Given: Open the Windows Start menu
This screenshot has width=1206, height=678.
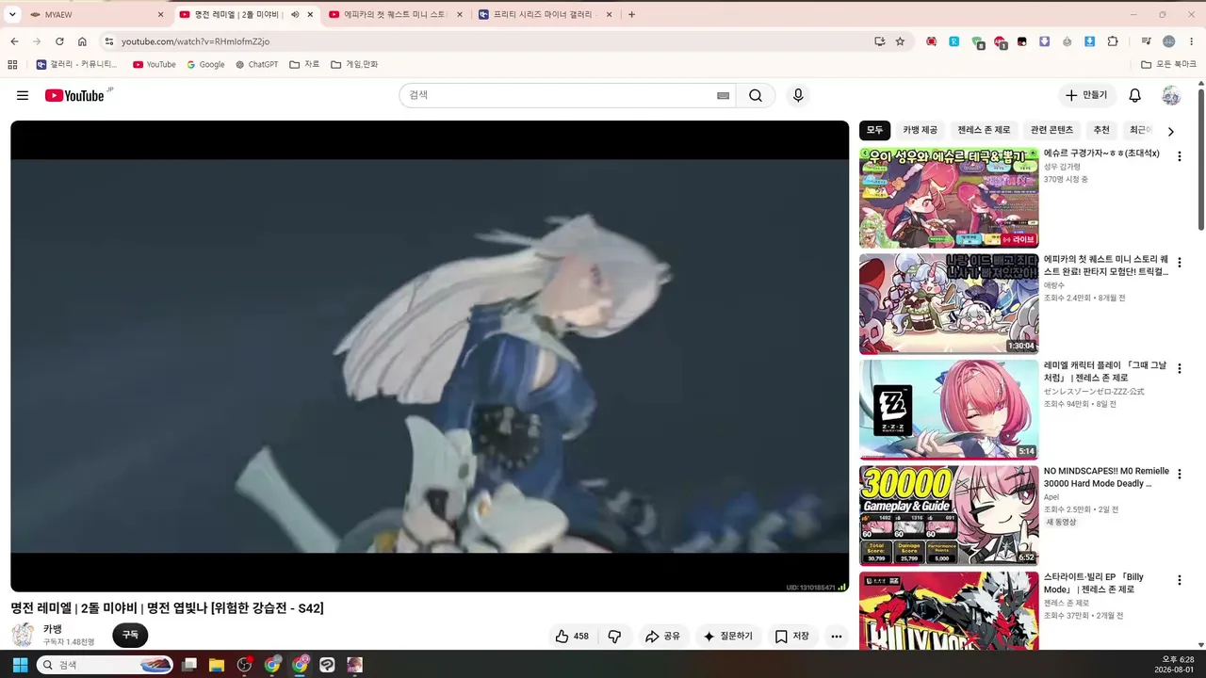Looking at the screenshot, I should (20, 665).
